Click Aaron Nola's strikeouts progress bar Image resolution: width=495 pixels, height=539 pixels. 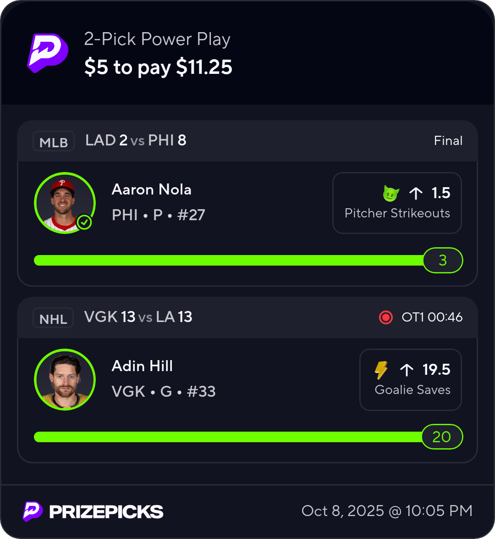(x=229, y=261)
